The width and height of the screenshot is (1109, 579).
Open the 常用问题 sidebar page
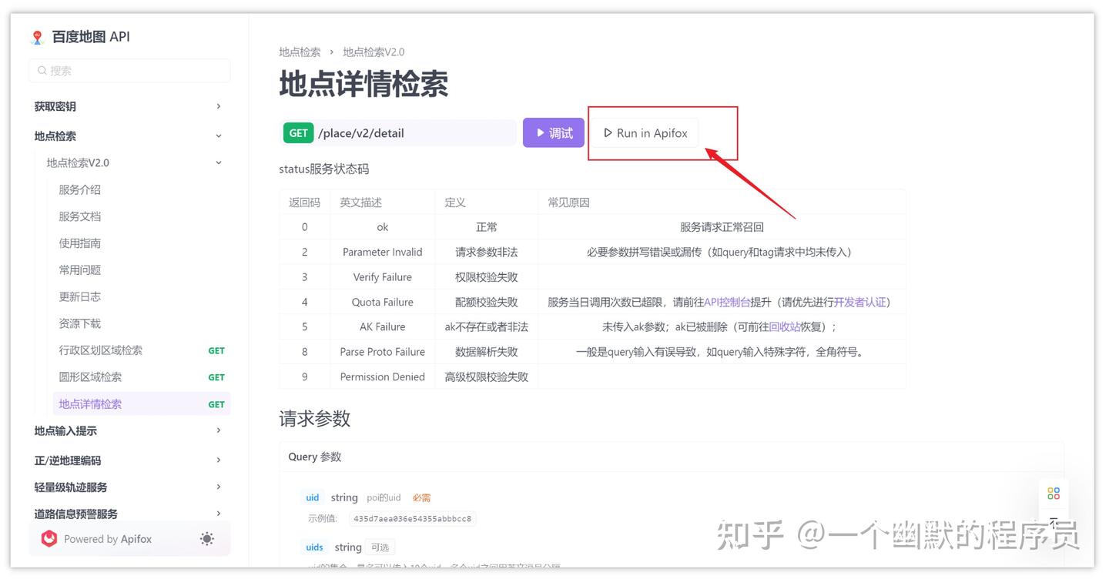pyautogui.click(x=79, y=270)
